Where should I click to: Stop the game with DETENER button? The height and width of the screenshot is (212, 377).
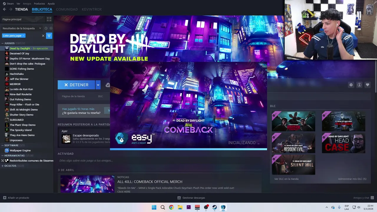76,85
